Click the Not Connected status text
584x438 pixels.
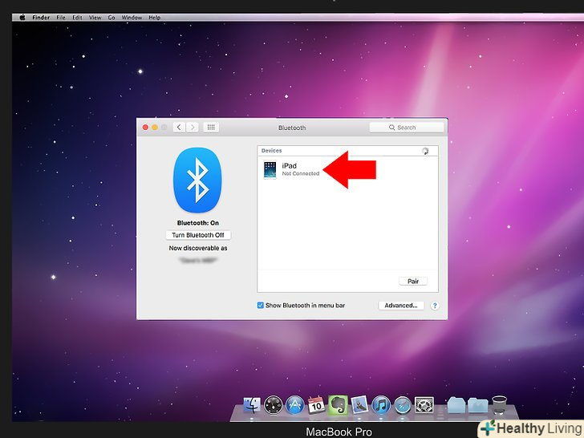pyautogui.click(x=301, y=173)
